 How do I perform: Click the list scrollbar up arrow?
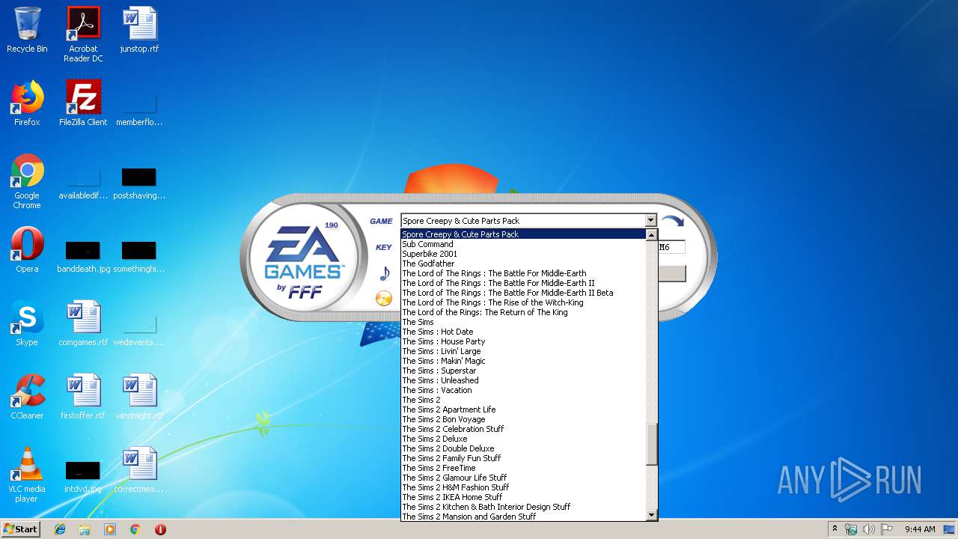click(651, 235)
